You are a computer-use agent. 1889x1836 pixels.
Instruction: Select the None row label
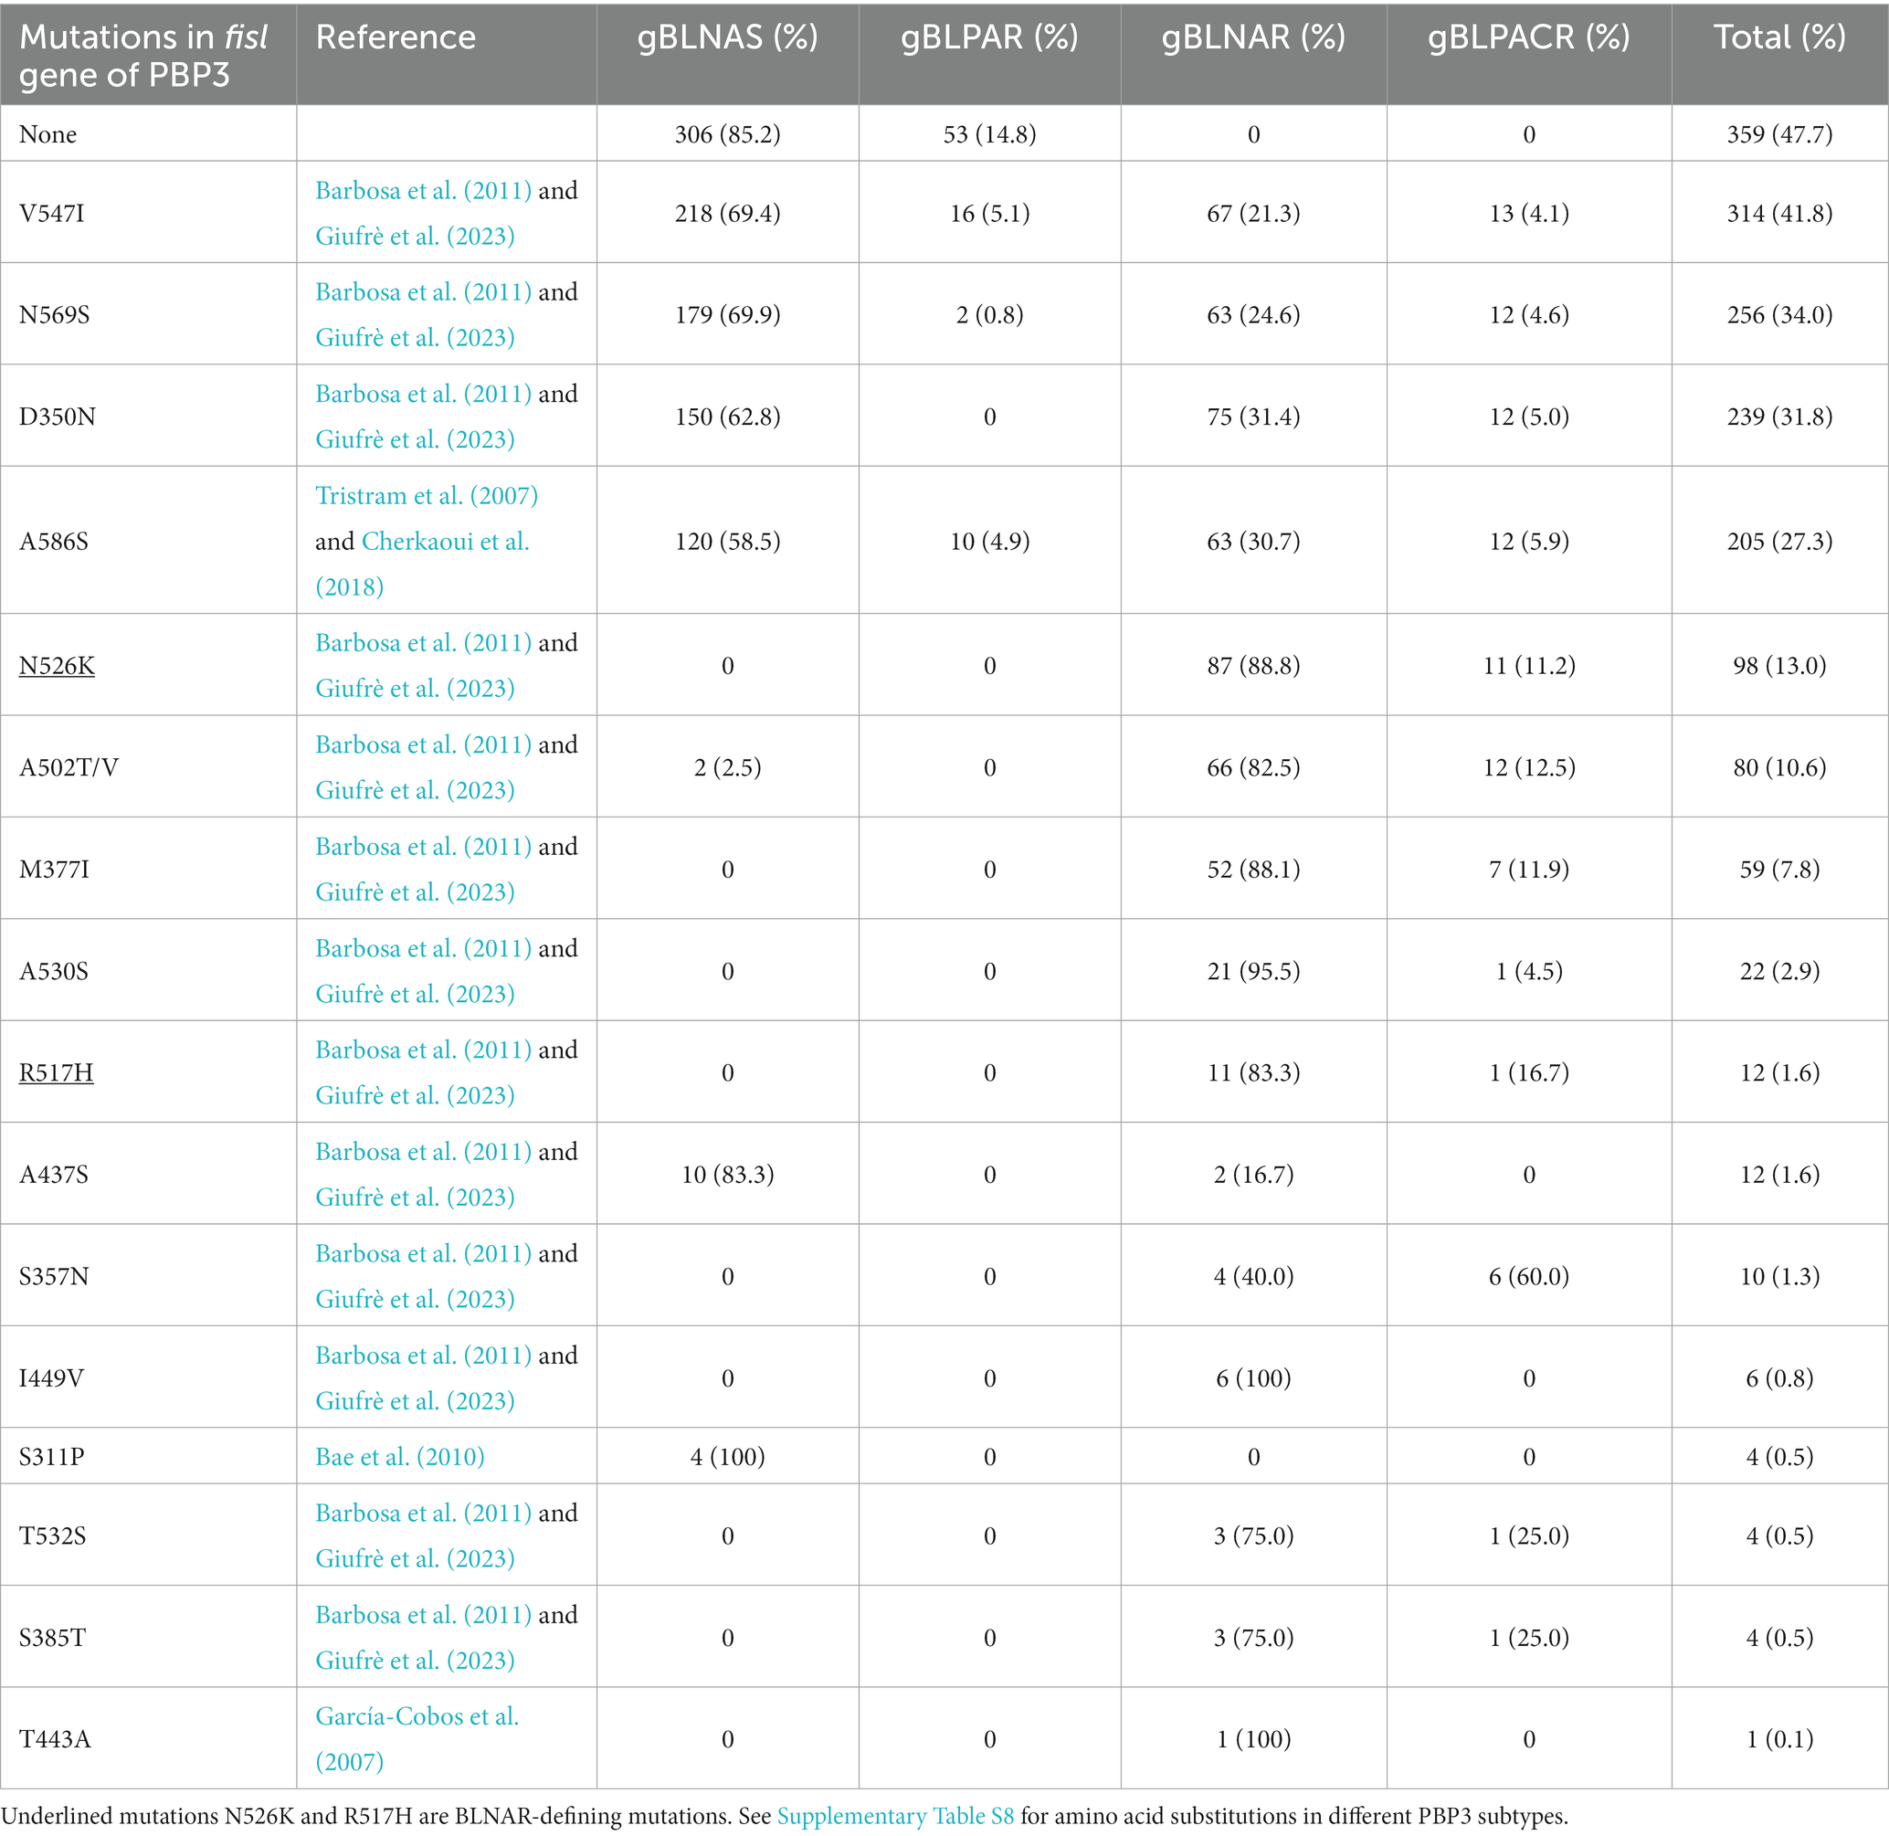click(48, 134)
